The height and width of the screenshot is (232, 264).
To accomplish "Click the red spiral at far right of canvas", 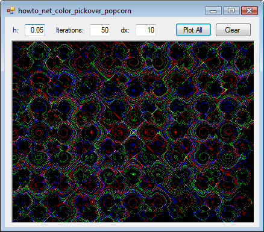I will click(x=228, y=132).
